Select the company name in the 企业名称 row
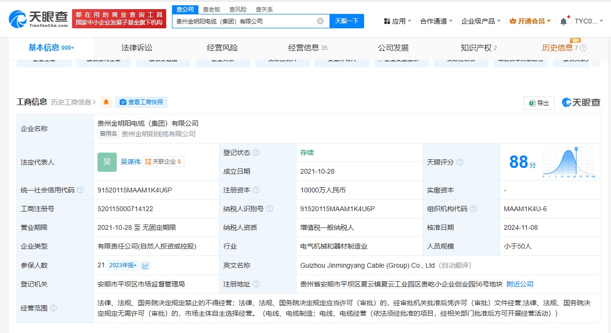 [x=148, y=123]
